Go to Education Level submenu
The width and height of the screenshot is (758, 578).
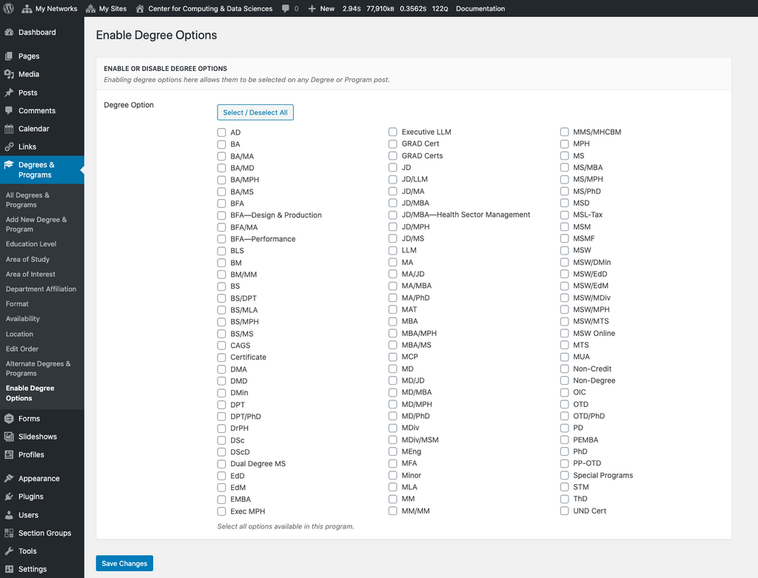[31, 244]
